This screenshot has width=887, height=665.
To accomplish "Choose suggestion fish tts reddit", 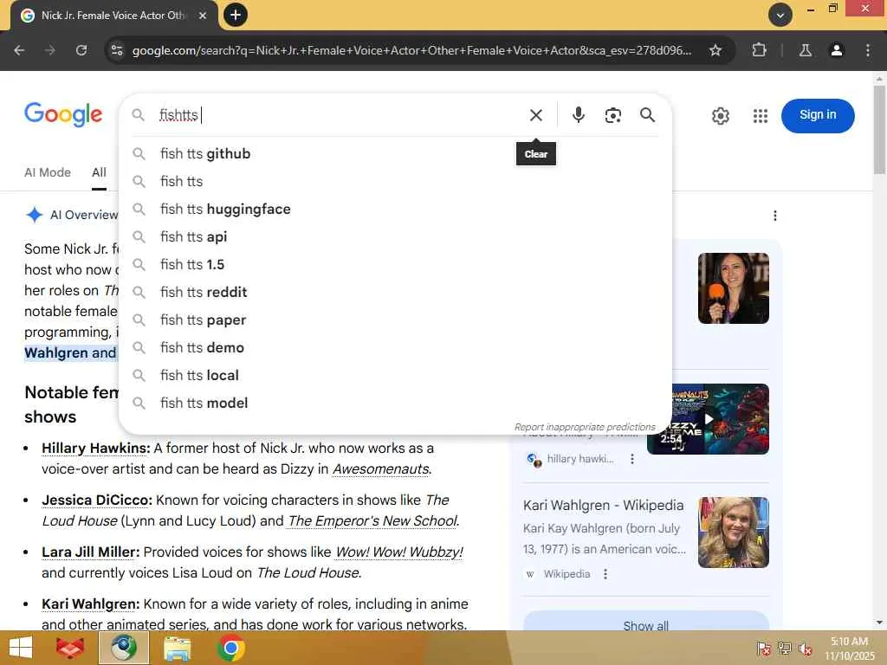I will tap(395, 293).
